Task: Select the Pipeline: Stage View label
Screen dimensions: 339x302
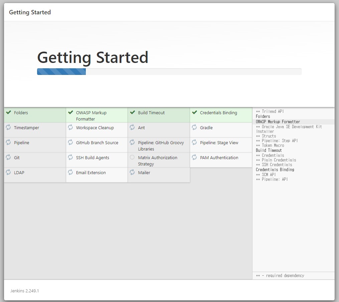Action: [x=219, y=143]
